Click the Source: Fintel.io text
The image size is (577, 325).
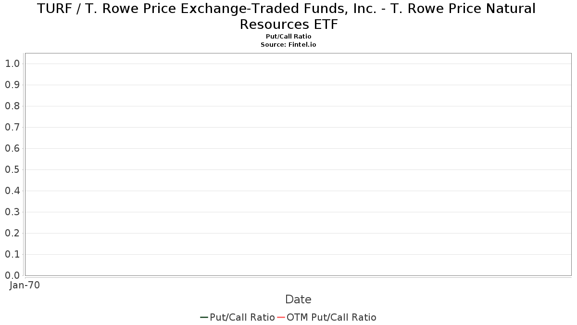coord(288,44)
